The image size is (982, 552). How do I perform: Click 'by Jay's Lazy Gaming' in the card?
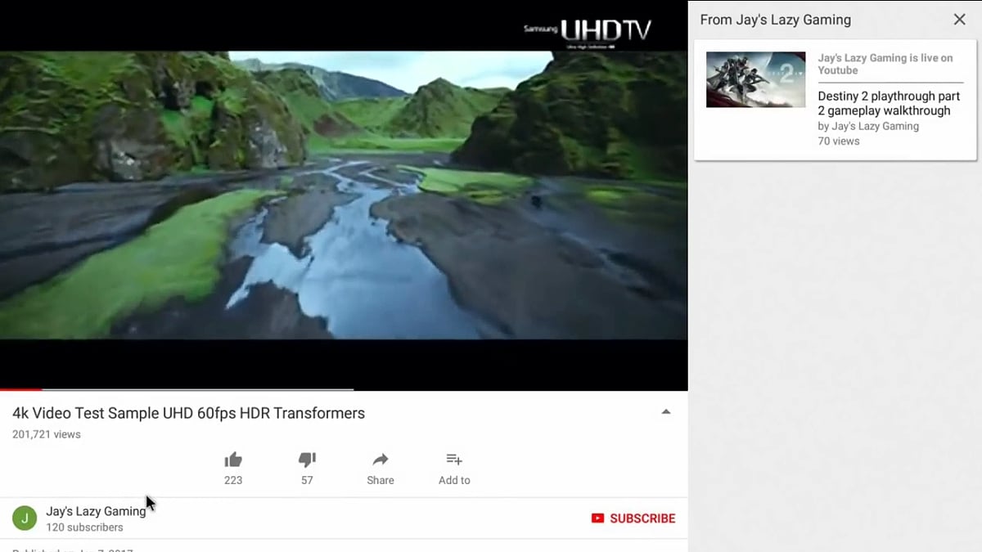coord(868,126)
